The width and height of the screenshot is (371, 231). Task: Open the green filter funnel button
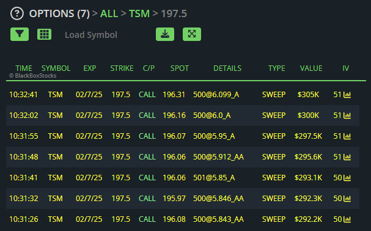20,34
